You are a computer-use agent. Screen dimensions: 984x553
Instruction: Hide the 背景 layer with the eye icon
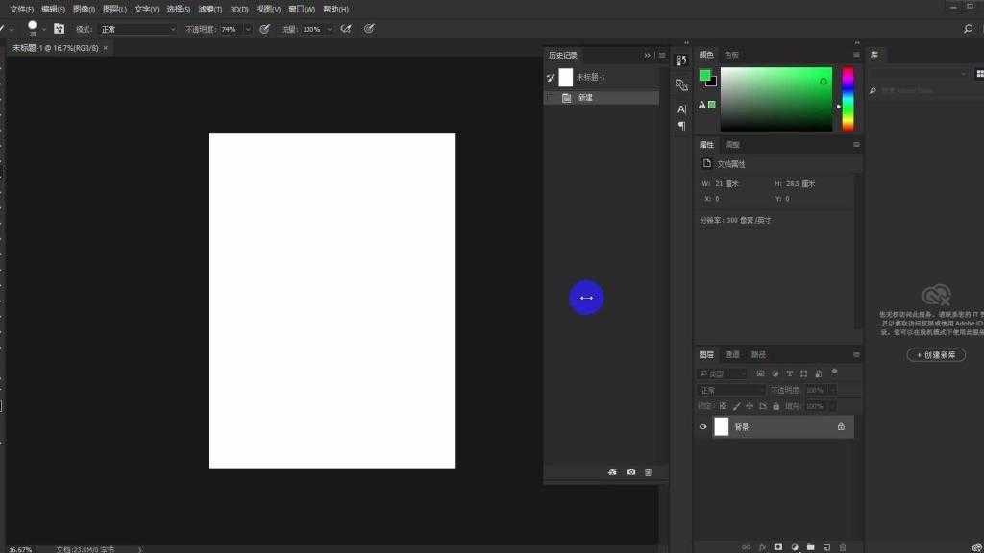(x=702, y=427)
